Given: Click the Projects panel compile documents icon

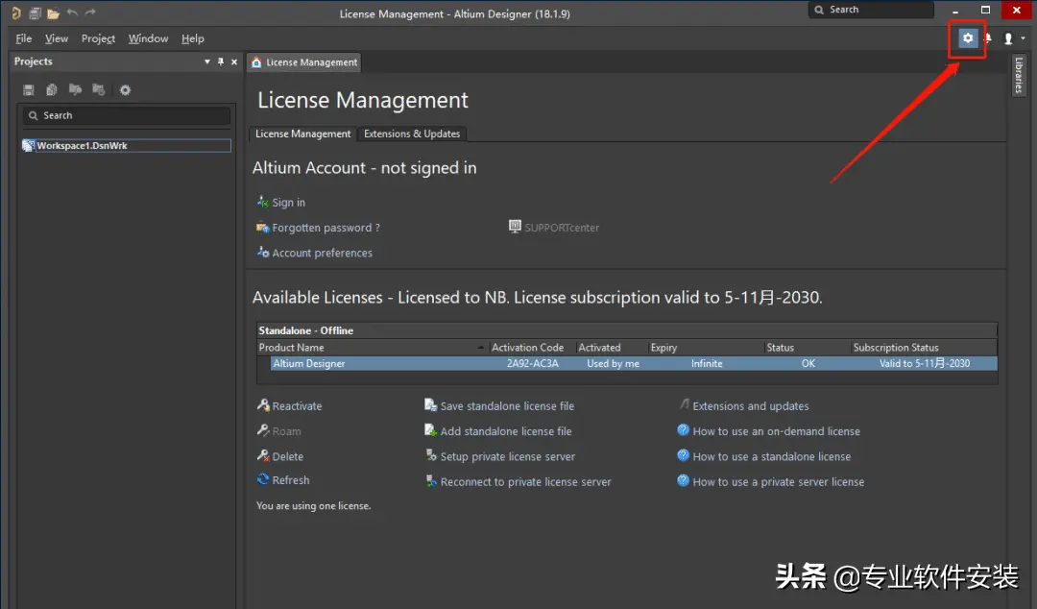Looking at the screenshot, I should coord(52,89).
